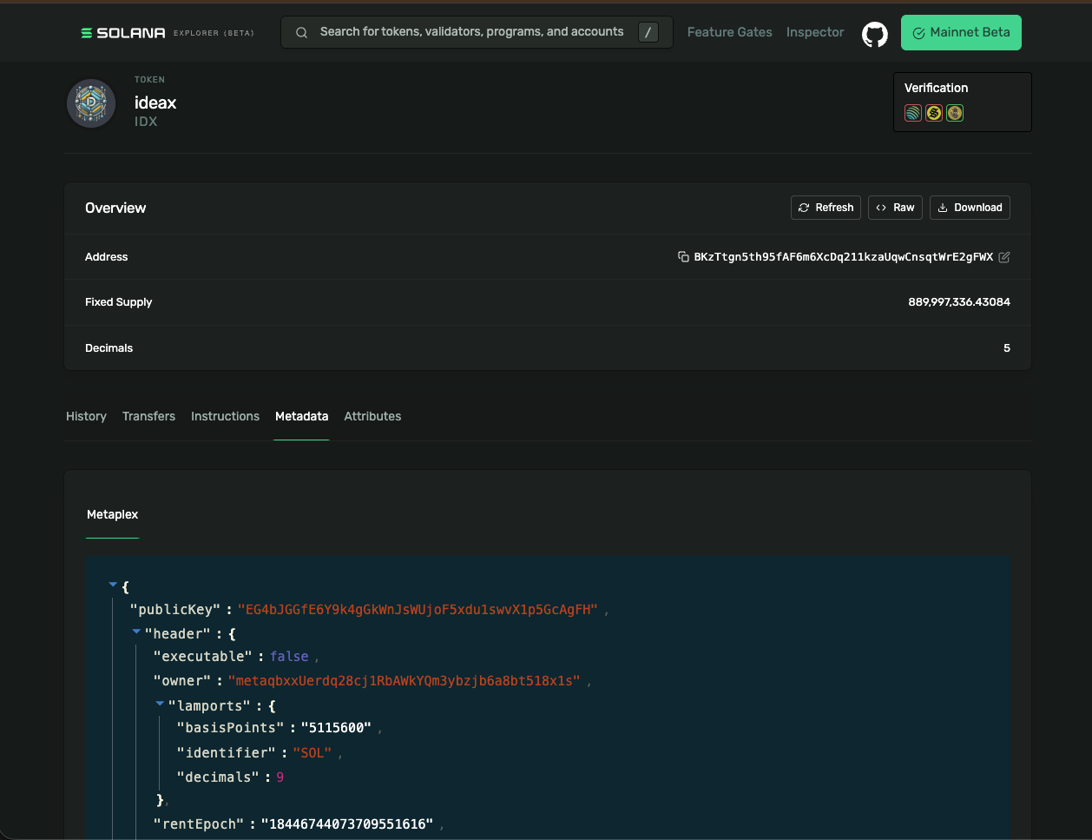
Task: Open the Mainnet Beta cluster selector
Action: coord(961,32)
